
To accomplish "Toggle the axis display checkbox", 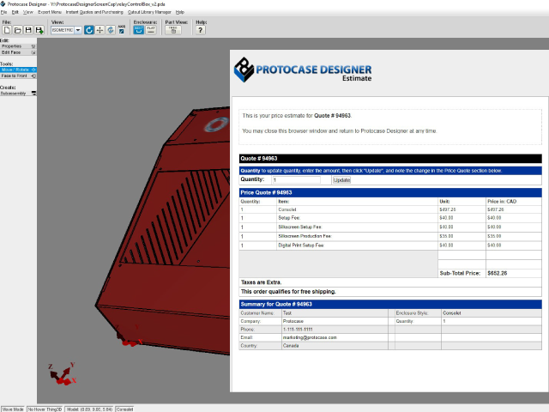I will click(x=122, y=32).
